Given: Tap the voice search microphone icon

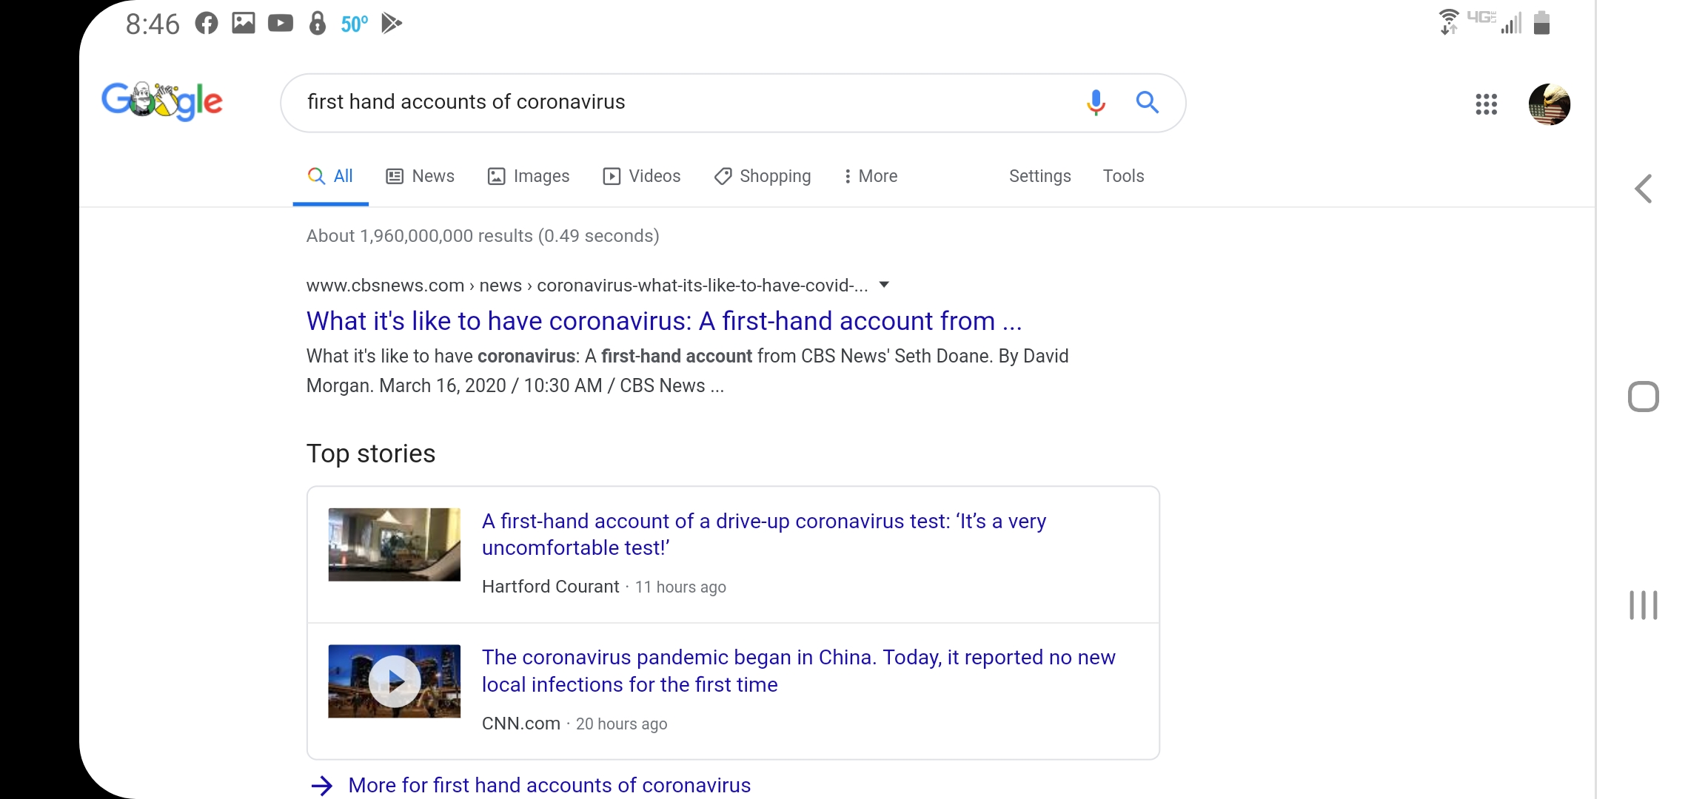Looking at the screenshot, I should click(1096, 103).
